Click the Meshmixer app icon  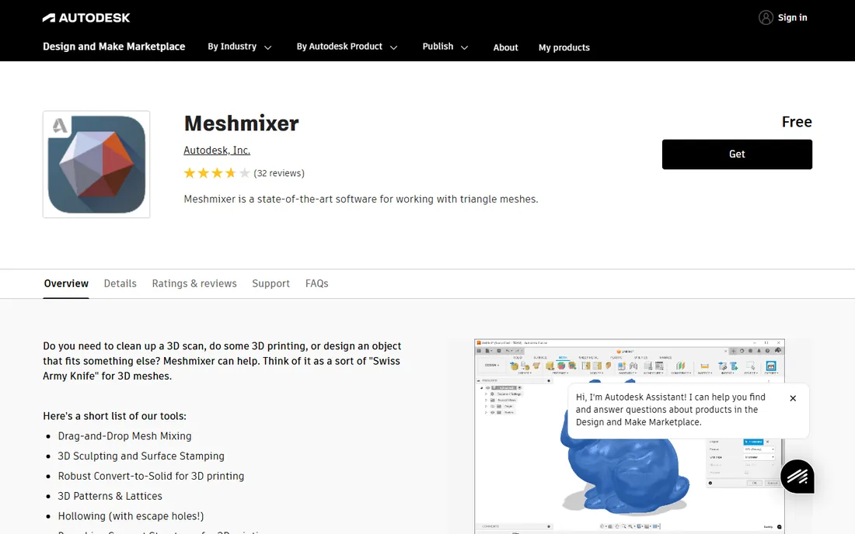96,165
